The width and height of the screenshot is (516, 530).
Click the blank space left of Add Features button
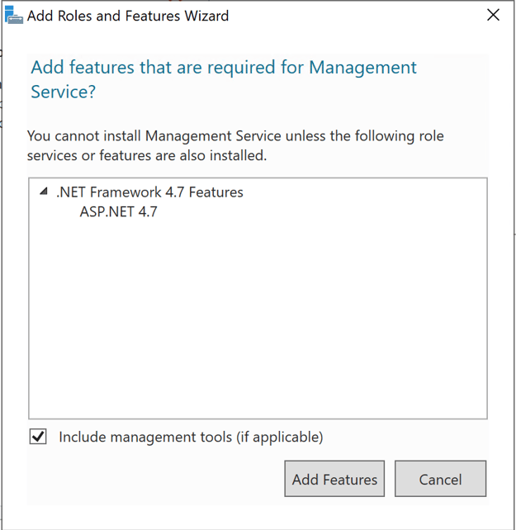click(157, 480)
